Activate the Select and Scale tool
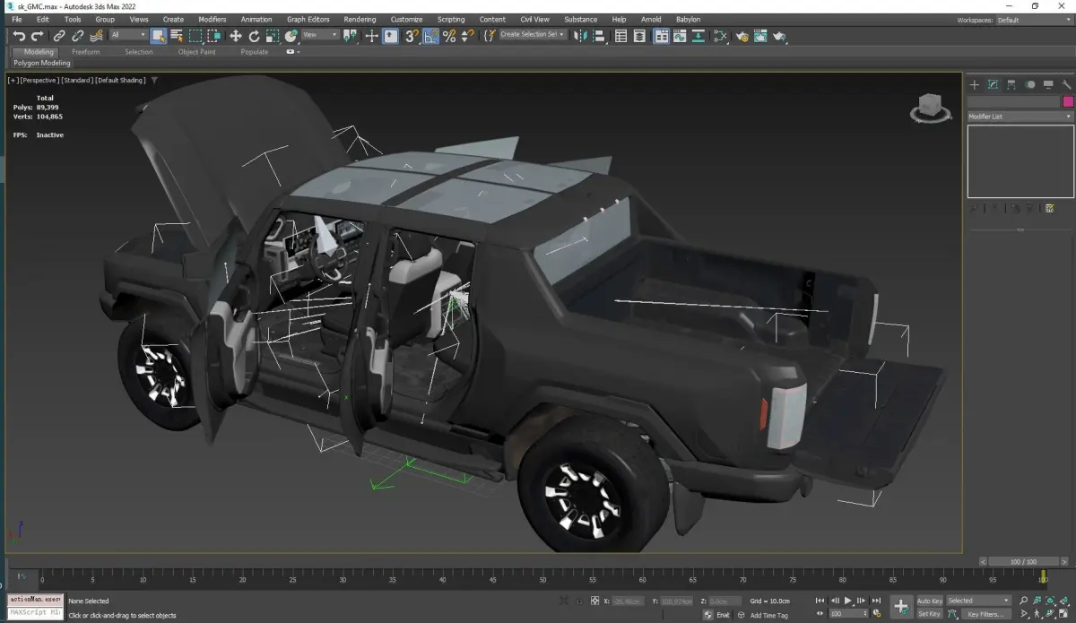 (273, 36)
